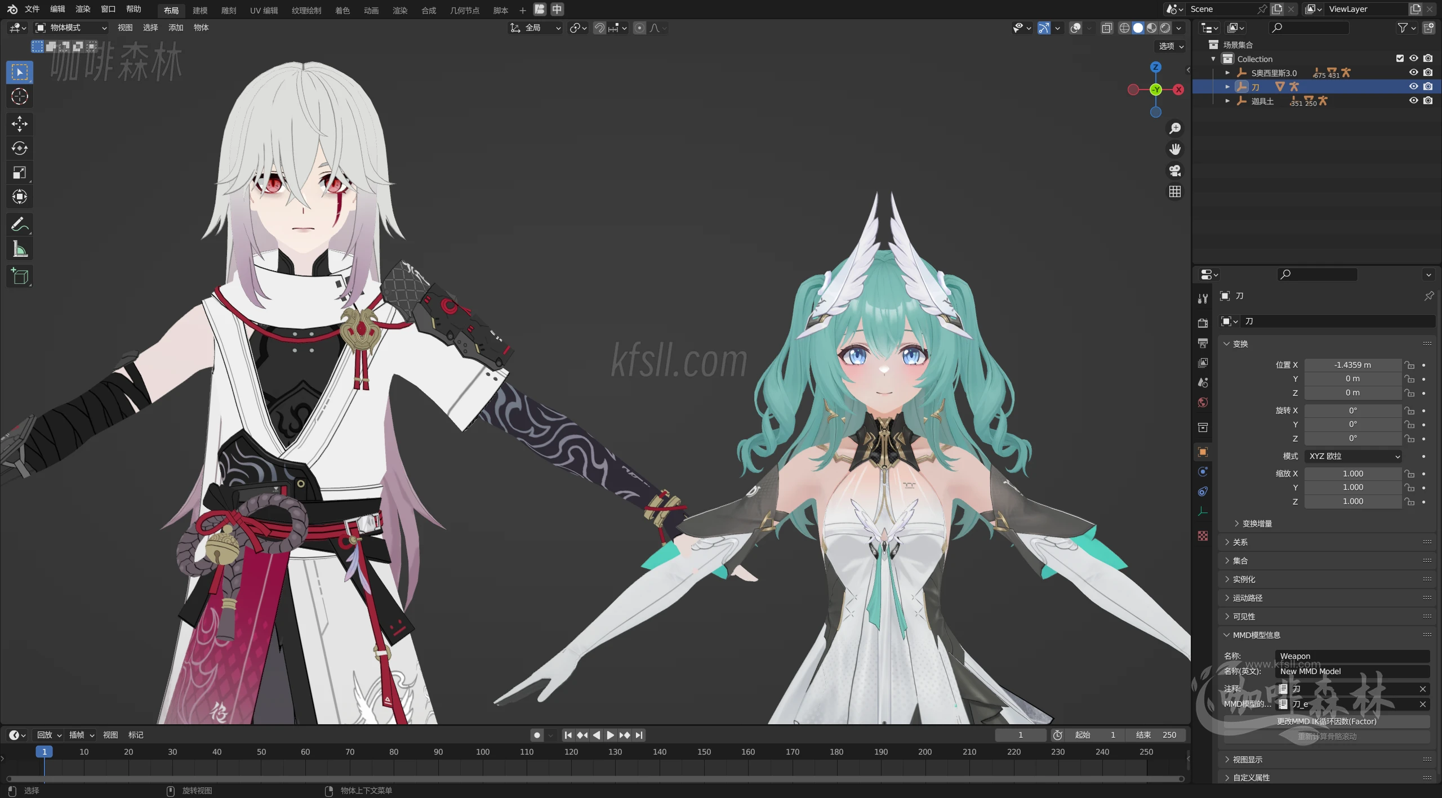Activate the 3D Cursor tool
1442x798 pixels.
20,97
